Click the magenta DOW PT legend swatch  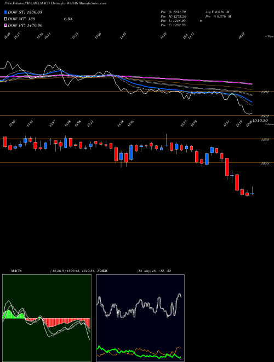tap(5, 25)
